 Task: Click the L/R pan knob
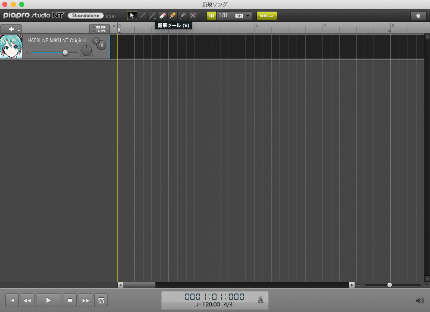[87, 51]
